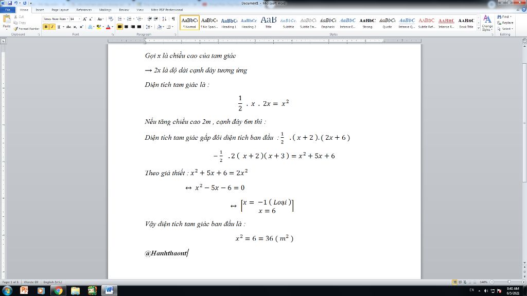Click the Decrease Indent icon

coord(150,19)
